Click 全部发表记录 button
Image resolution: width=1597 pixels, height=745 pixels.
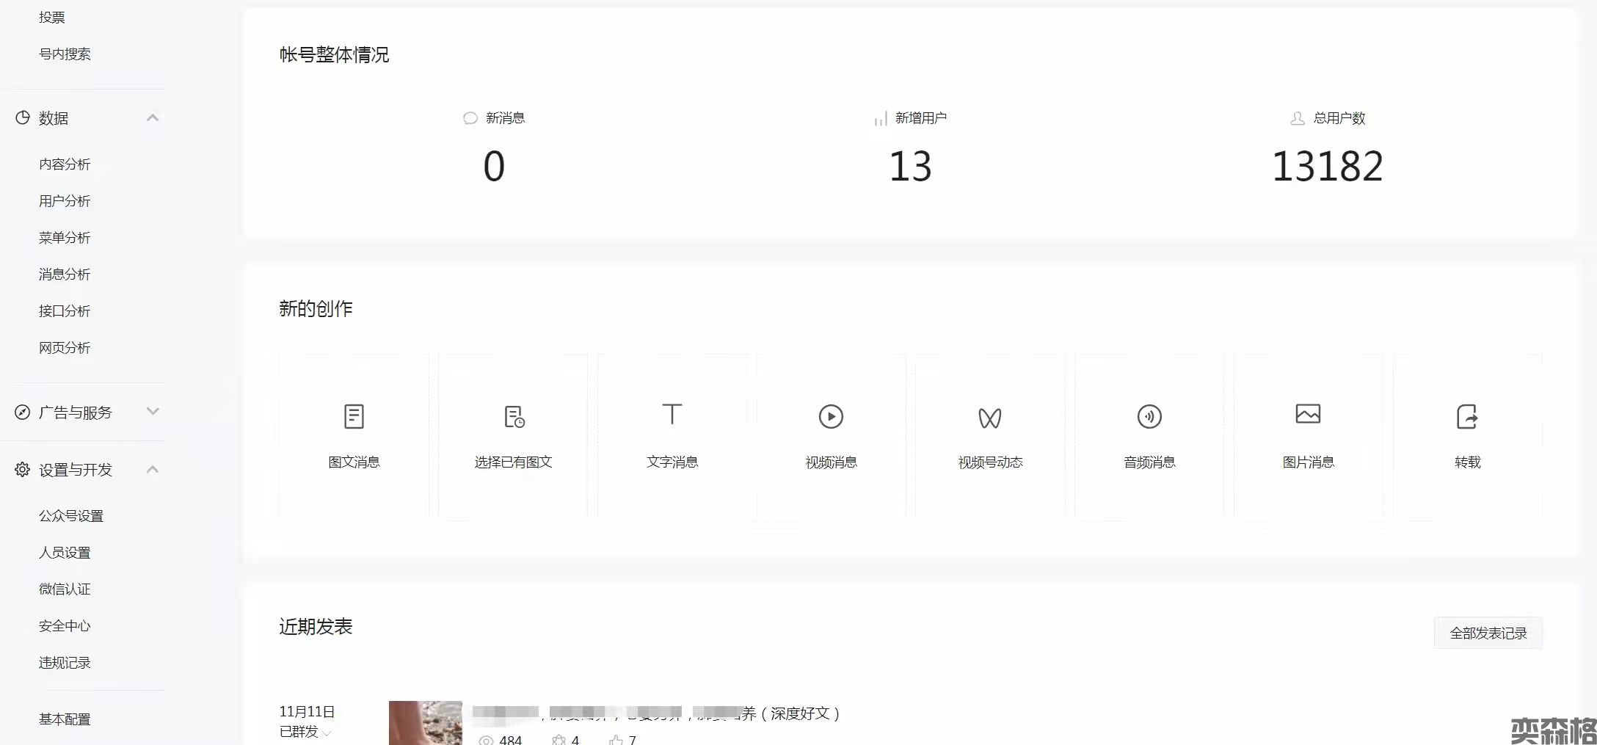click(x=1488, y=633)
